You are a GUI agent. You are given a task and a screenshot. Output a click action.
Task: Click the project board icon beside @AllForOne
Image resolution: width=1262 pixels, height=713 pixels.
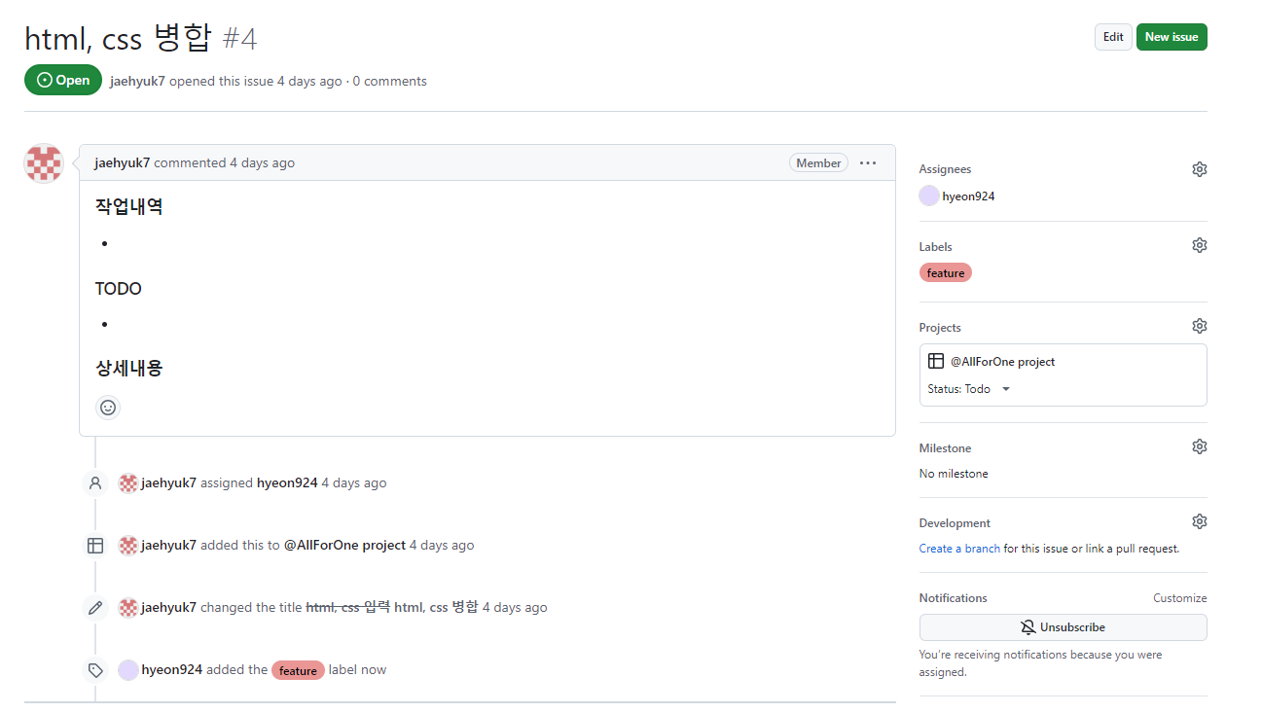pos(935,360)
